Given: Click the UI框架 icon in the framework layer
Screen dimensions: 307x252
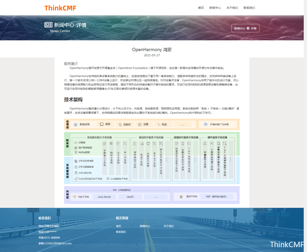Looking at the screenshot, I should (76, 143).
